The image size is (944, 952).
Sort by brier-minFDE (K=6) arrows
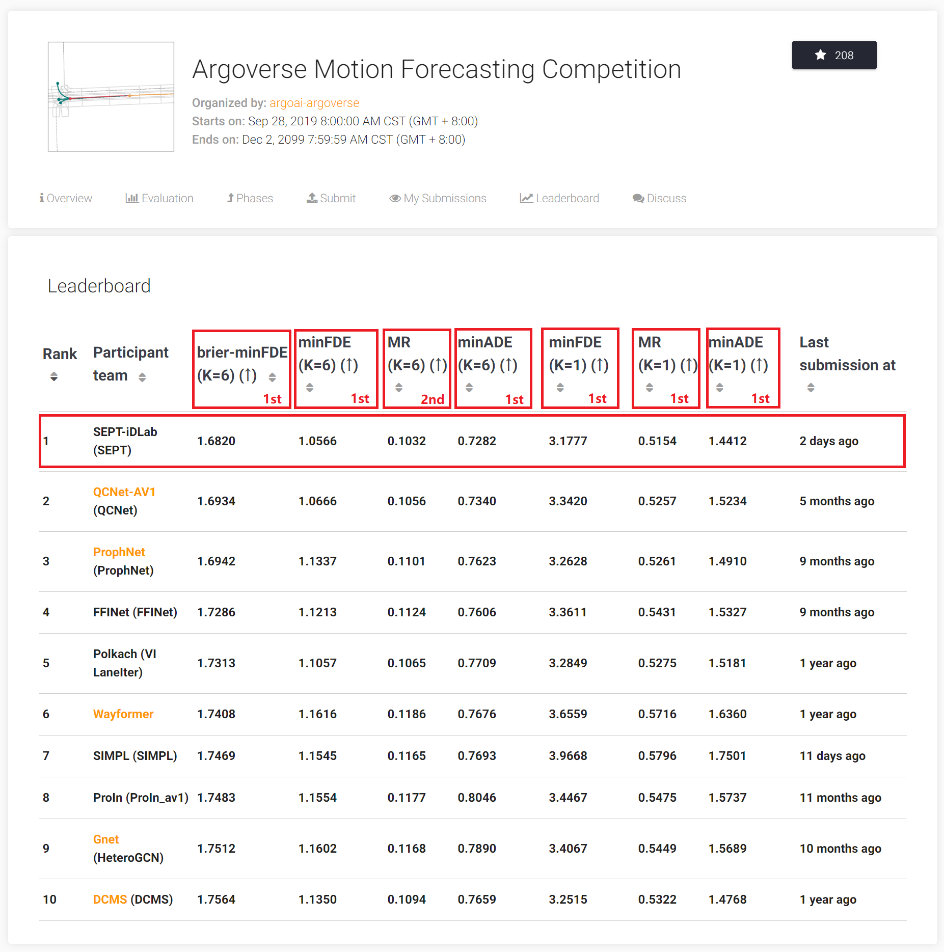coord(273,377)
